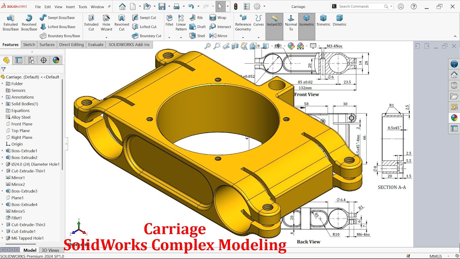This screenshot has height=259, width=460.
Task: Click the Rebuild traffic light icon
Action: click(236, 6)
